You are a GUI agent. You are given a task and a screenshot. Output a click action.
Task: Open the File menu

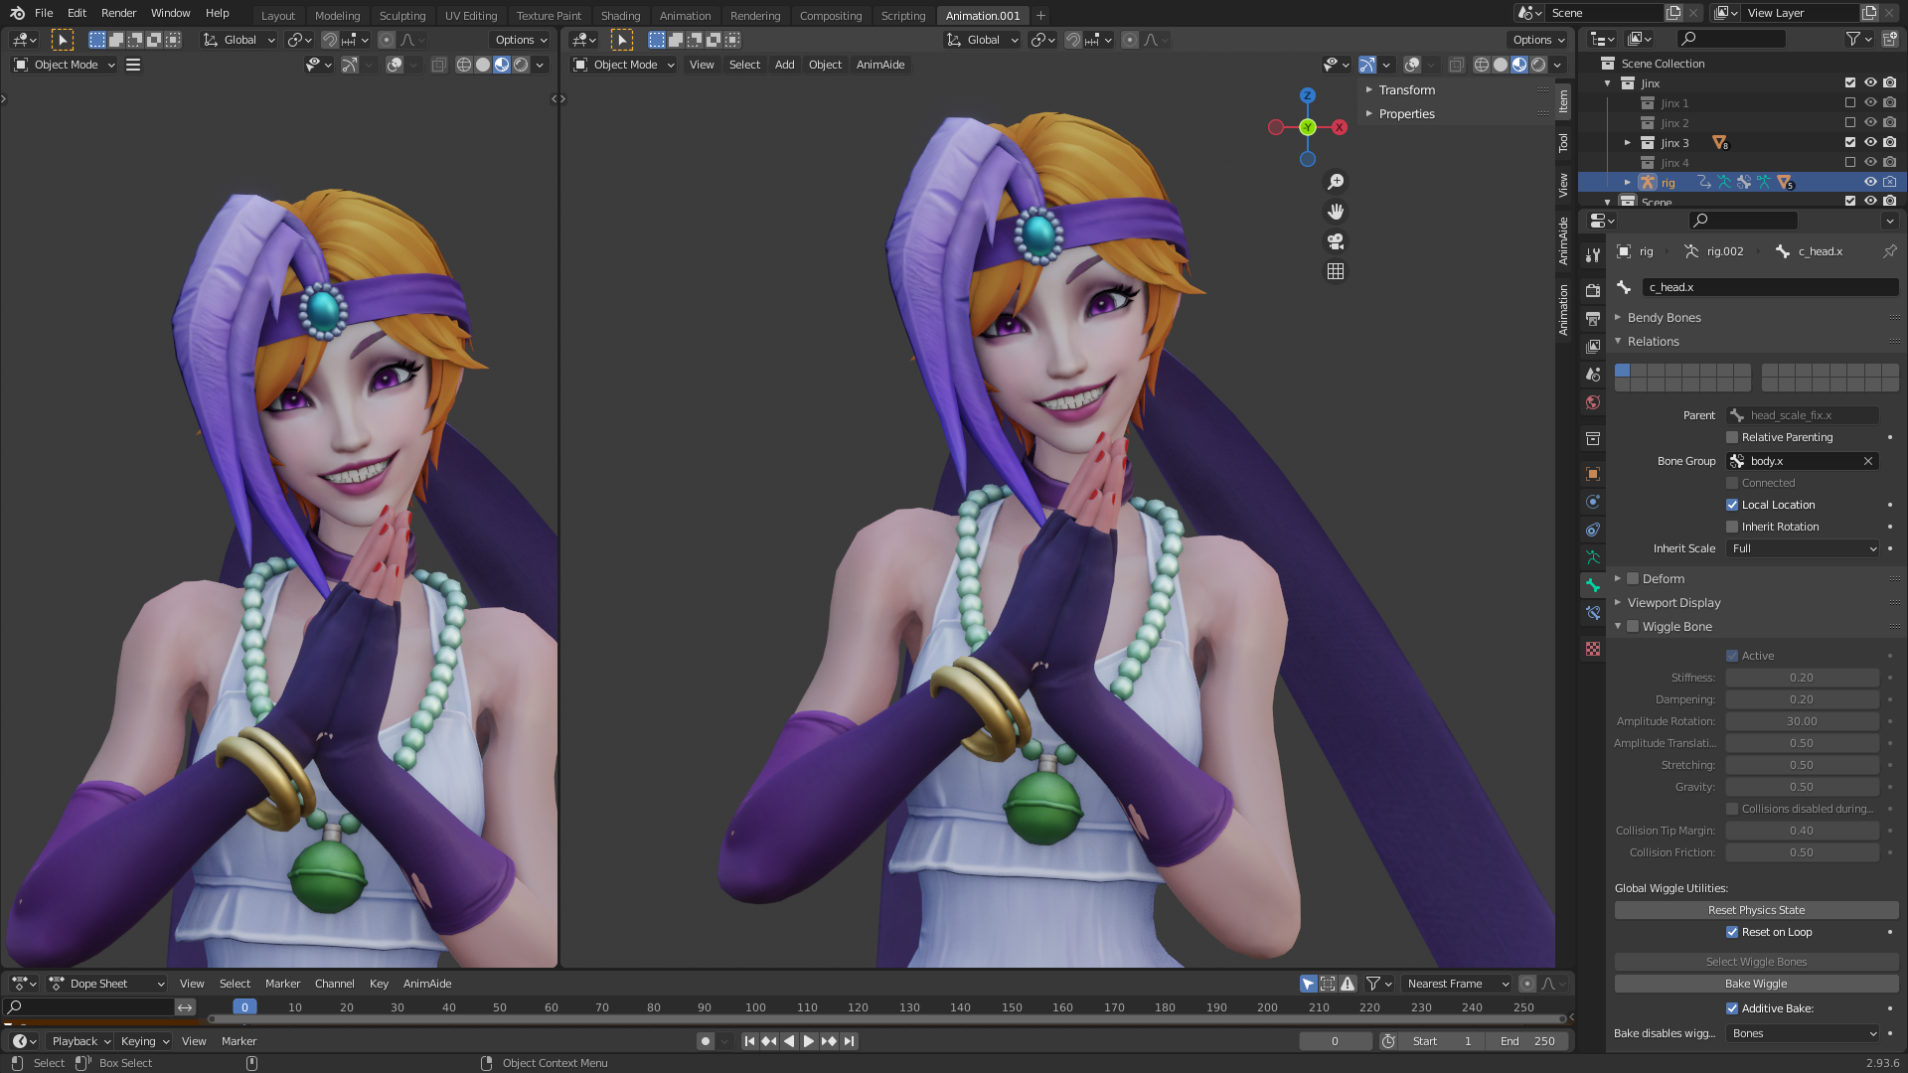[x=44, y=13]
